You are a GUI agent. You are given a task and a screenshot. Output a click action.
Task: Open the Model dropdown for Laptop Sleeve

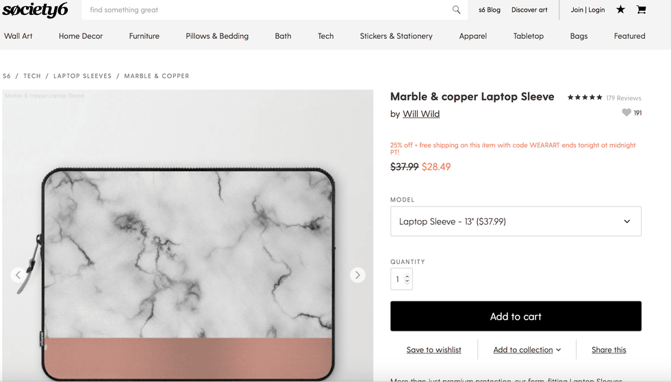click(516, 221)
